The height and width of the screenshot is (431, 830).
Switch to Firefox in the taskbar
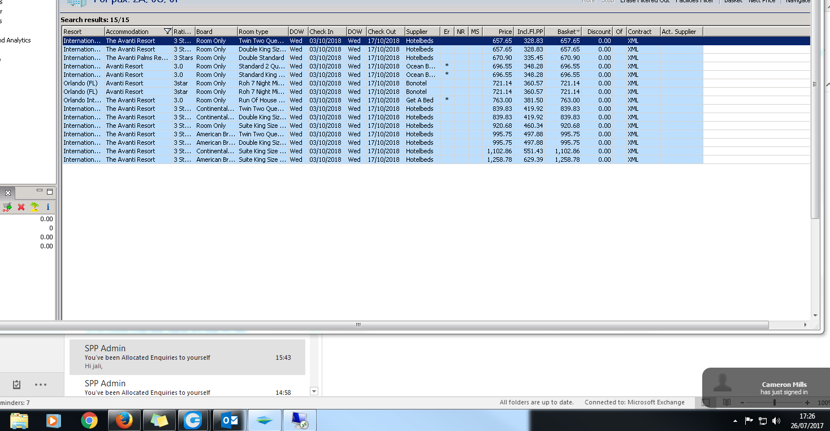click(x=124, y=420)
